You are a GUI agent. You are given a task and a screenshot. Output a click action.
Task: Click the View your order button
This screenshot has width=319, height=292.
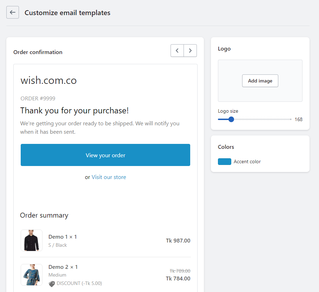point(105,155)
